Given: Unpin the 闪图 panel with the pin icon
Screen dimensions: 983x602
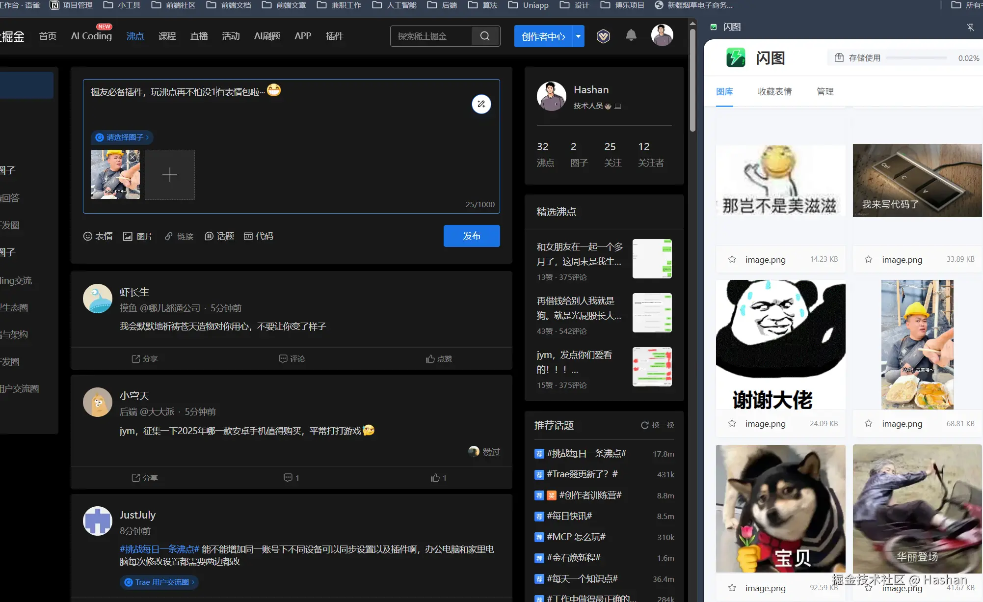Looking at the screenshot, I should click(971, 27).
